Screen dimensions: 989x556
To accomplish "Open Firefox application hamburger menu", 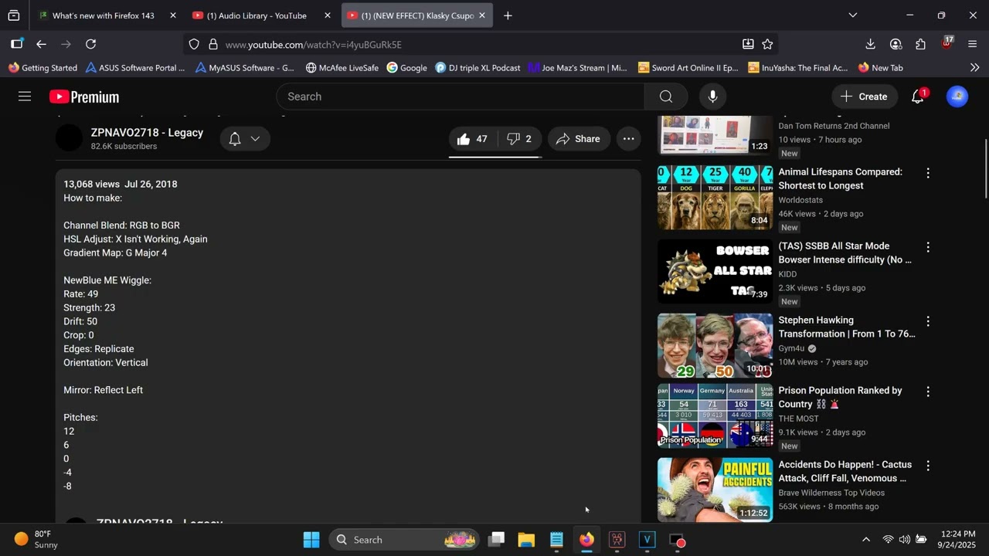I will pos(972,44).
